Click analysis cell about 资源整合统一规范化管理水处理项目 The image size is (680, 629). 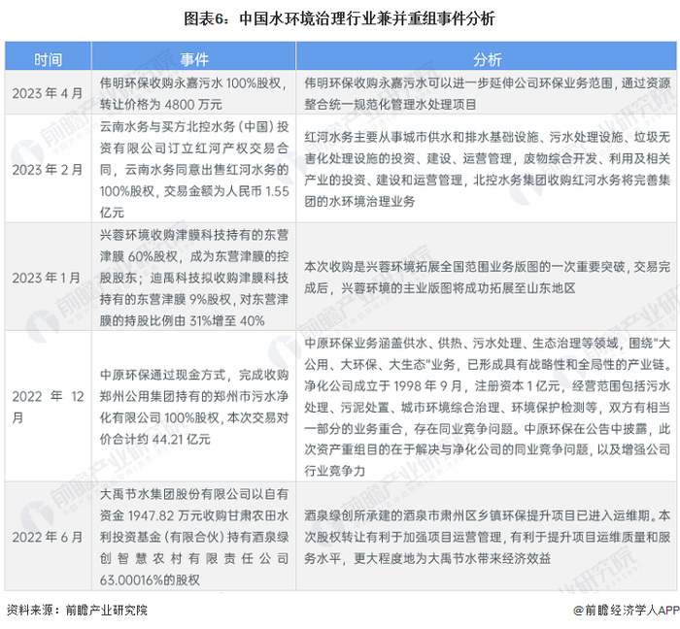coord(486,93)
